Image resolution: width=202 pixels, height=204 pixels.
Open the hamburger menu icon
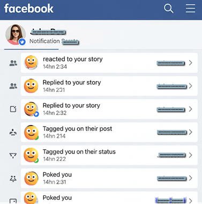(x=190, y=8)
